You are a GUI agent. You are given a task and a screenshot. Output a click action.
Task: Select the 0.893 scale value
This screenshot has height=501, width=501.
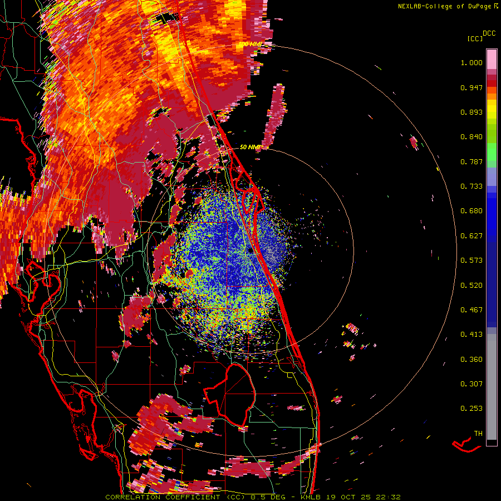pos(471,112)
